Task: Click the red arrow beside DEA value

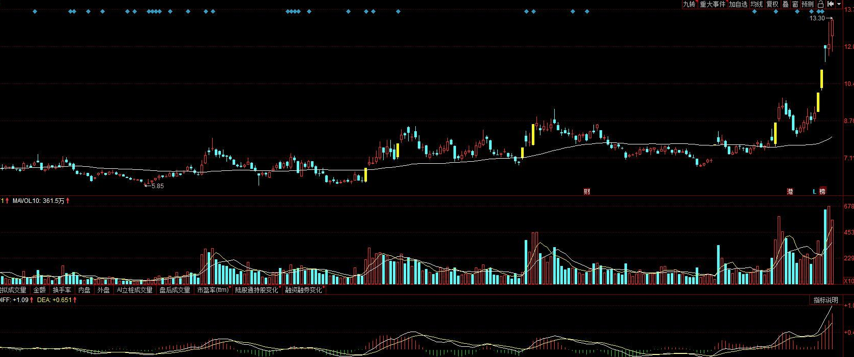Action: [x=75, y=300]
